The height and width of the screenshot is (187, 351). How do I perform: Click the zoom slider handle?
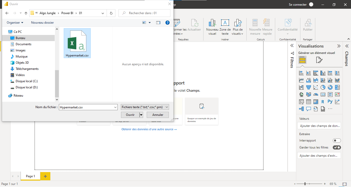(x=305, y=184)
